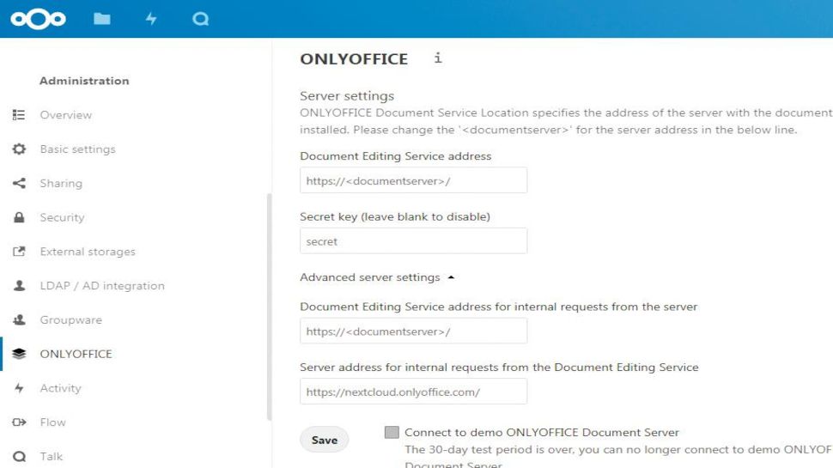
Task: Click the 'Secret key (leave blank to disable)' label
Action: [395, 216]
